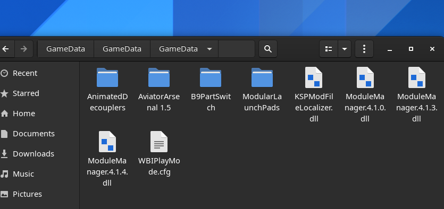Click the Starred star icon
This screenshot has height=209, width=444.
click(4, 93)
